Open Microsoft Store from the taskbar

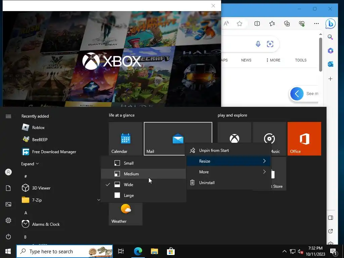click(x=171, y=251)
